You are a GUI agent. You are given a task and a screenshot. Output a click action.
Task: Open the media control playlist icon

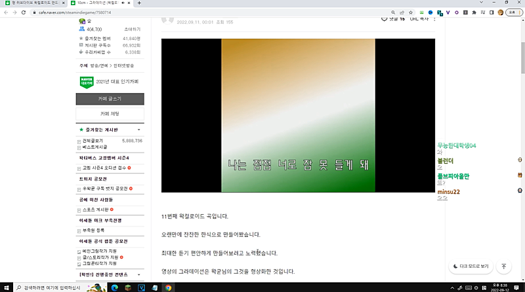click(x=483, y=12)
